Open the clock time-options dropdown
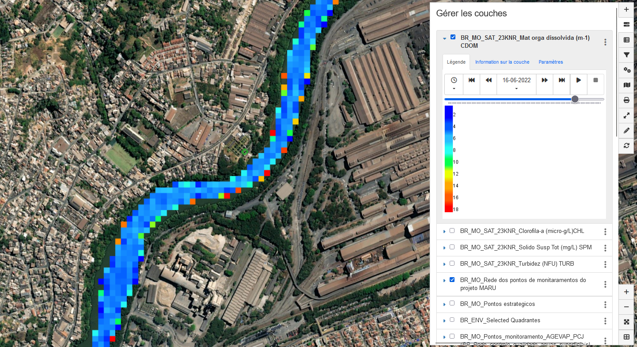This screenshot has width=637, height=347. pos(454,84)
